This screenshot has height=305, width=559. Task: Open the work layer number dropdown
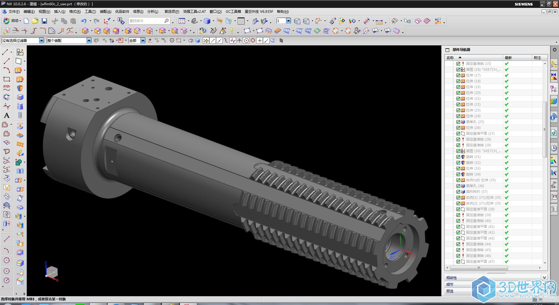pos(289,21)
